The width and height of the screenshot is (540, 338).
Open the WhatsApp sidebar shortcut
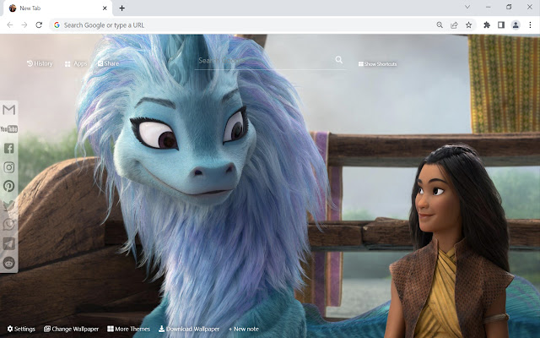coord(9,225)
